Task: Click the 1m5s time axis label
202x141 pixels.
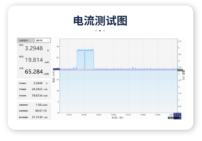Action: click(x=99, y=115)
